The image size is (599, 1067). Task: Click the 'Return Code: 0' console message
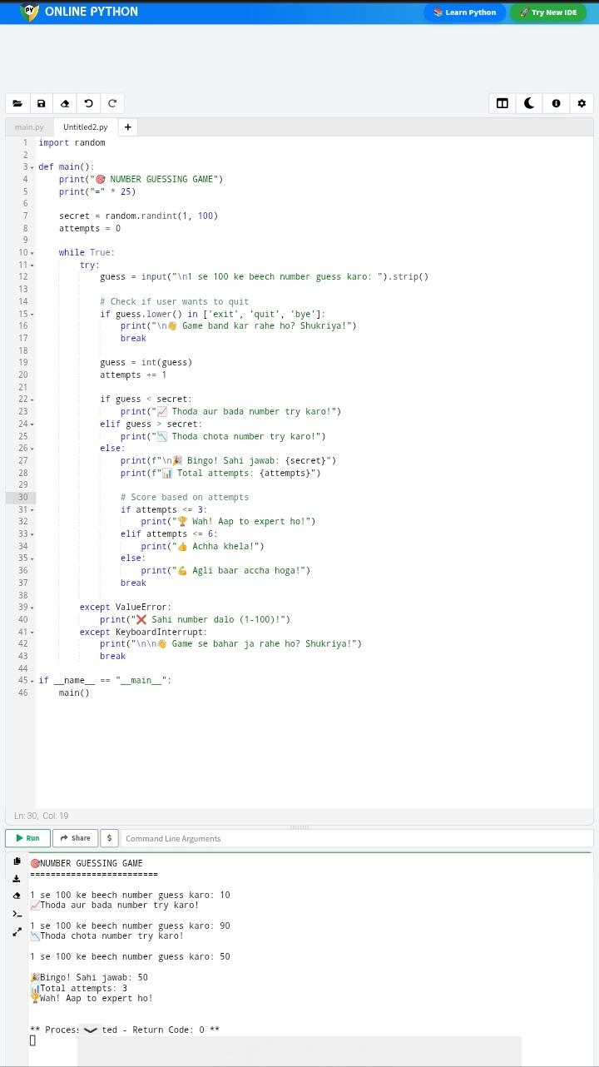point(168,1030)
